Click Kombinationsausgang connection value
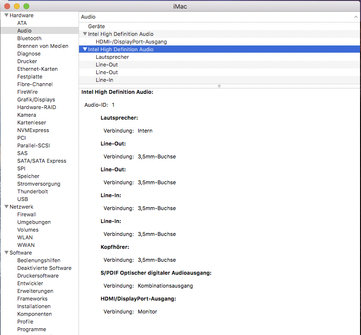 [165, 286]
